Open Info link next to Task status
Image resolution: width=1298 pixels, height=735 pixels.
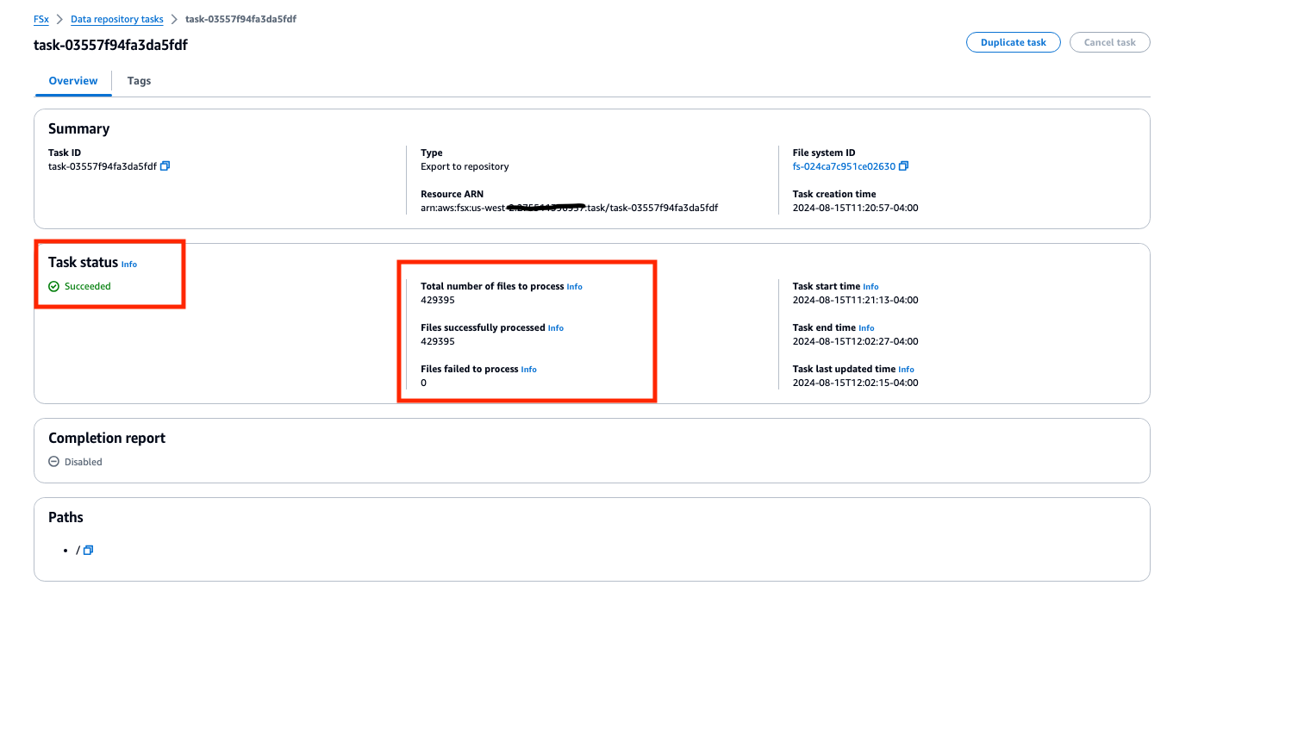point(129,265)
